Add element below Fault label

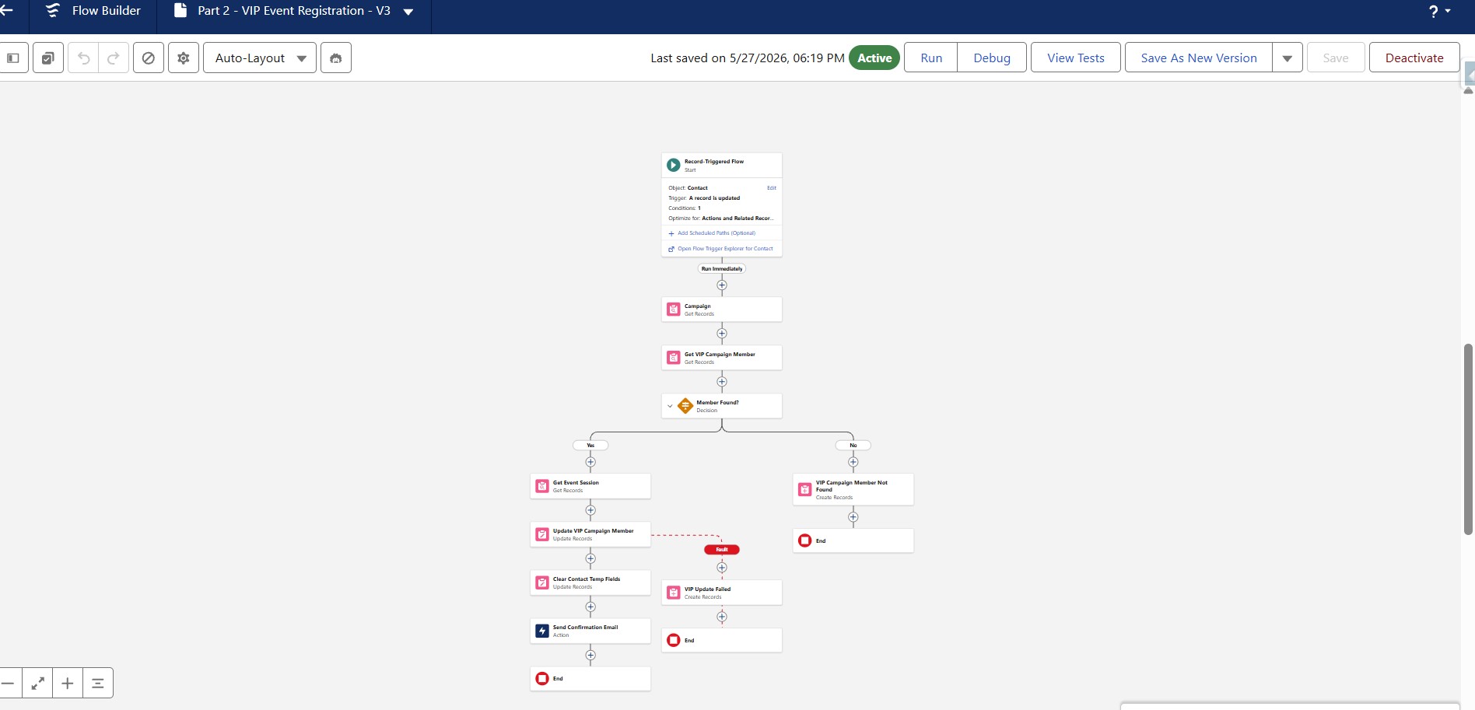pyautogui.click(x=722, y=568)
